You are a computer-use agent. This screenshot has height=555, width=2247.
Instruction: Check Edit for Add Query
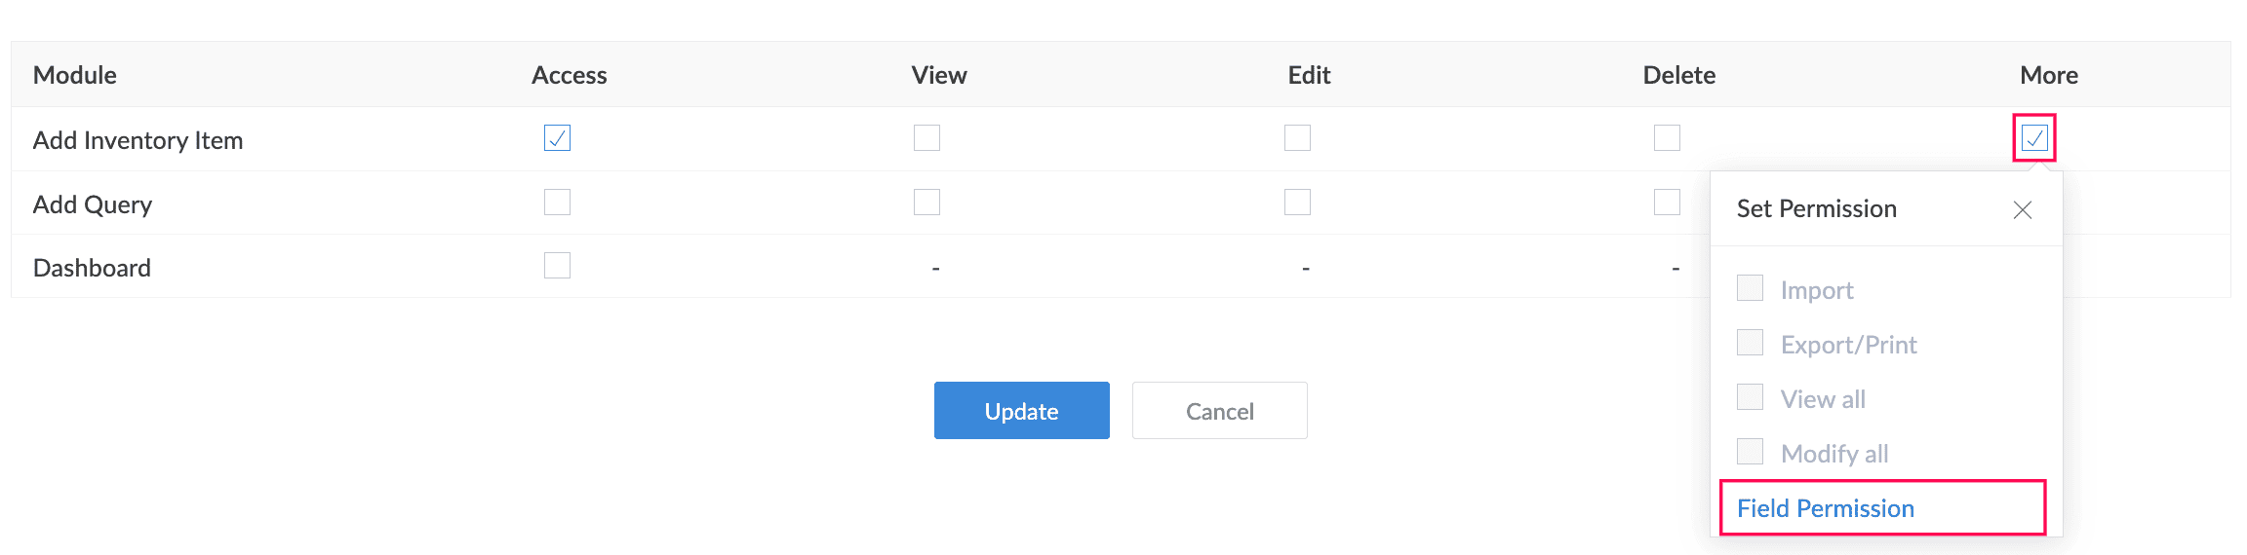coord(1297,203)
